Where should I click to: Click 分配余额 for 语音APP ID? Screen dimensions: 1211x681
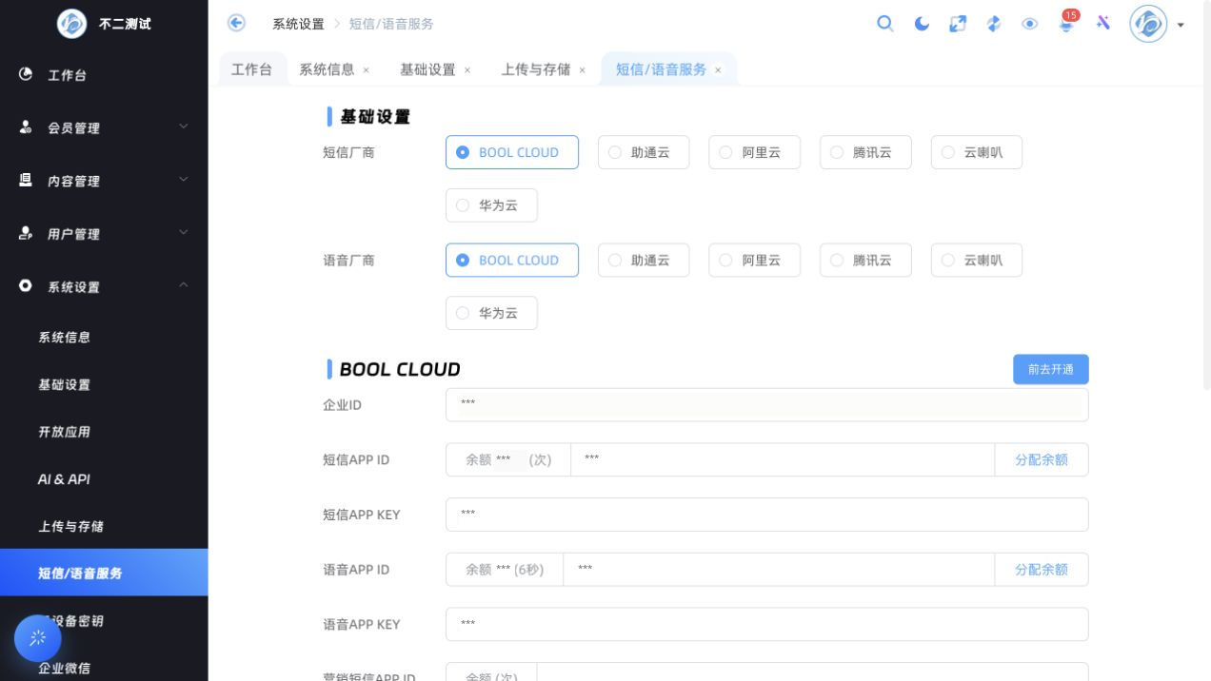(x=1042, y=569)
